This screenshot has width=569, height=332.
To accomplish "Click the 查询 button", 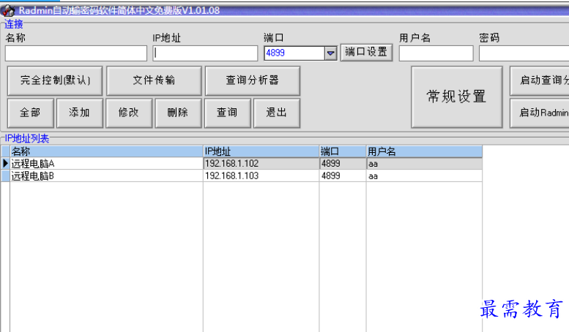I will pyautogui.click(x=228, y=113).
